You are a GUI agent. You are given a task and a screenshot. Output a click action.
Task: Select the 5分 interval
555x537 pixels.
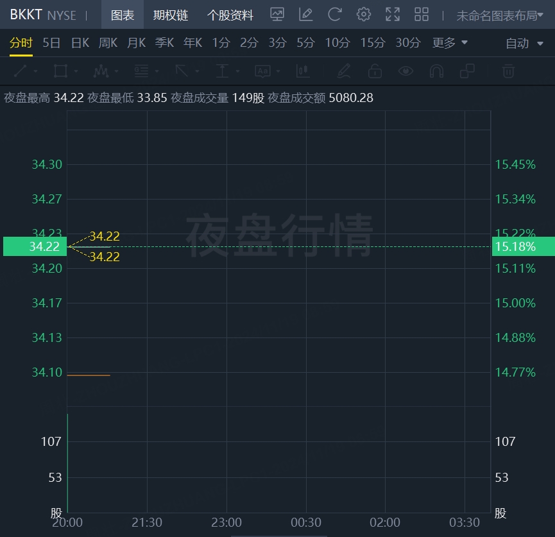(306, 43)
